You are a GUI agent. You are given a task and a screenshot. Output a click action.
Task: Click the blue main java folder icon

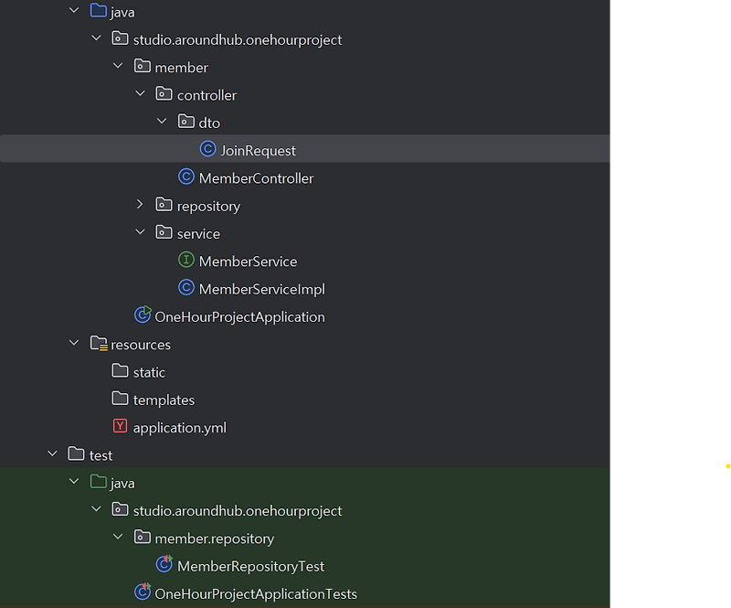(x=99, y=10)
